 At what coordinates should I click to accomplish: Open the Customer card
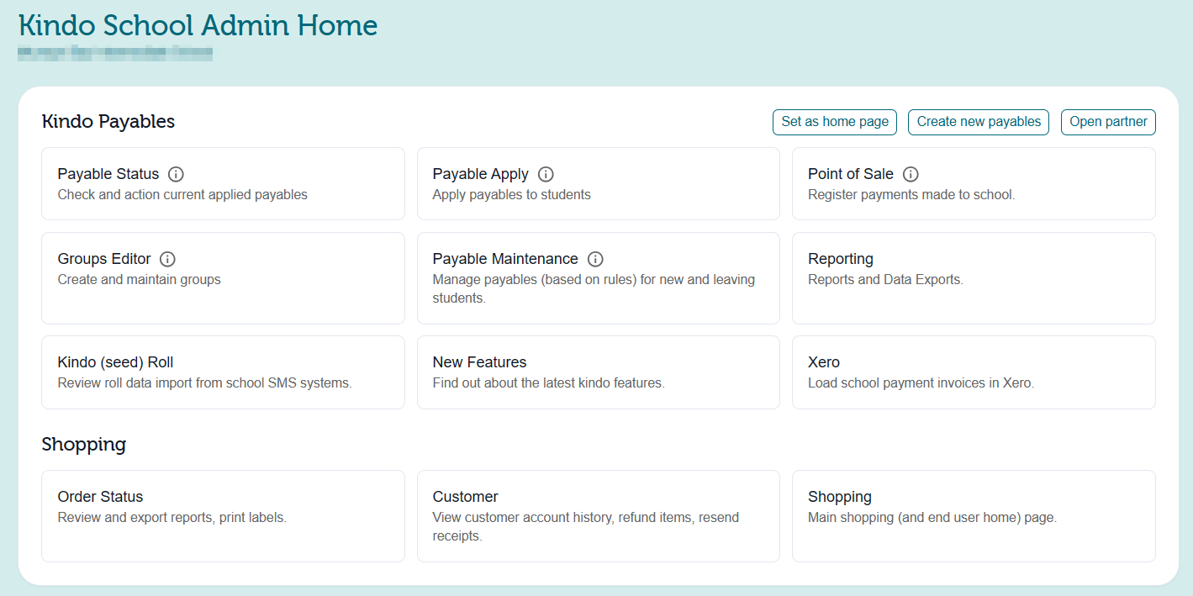click(x=599, y=516)
